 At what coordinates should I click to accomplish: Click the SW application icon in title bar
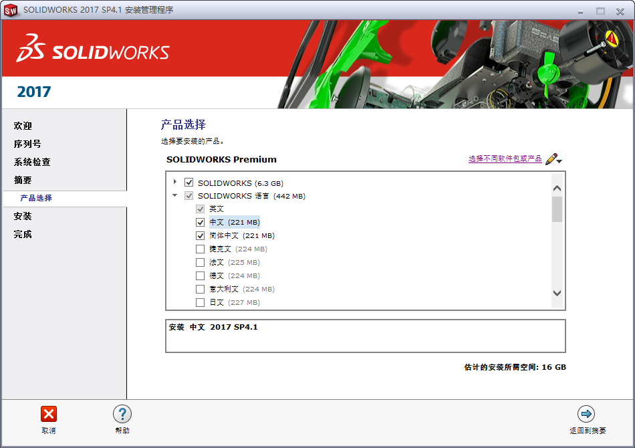[x=11, y=11]
